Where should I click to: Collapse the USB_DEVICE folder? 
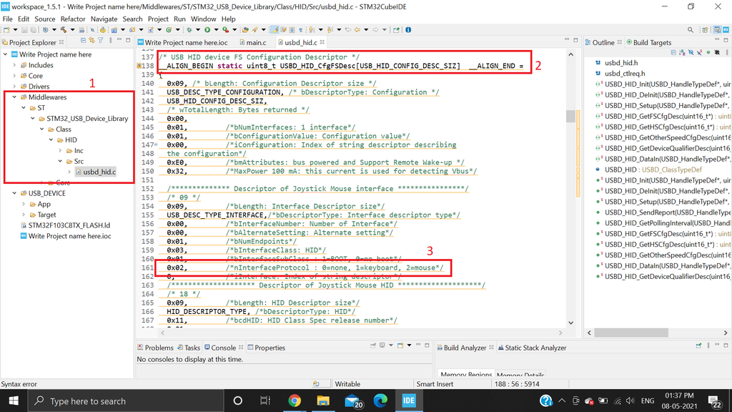14,193
